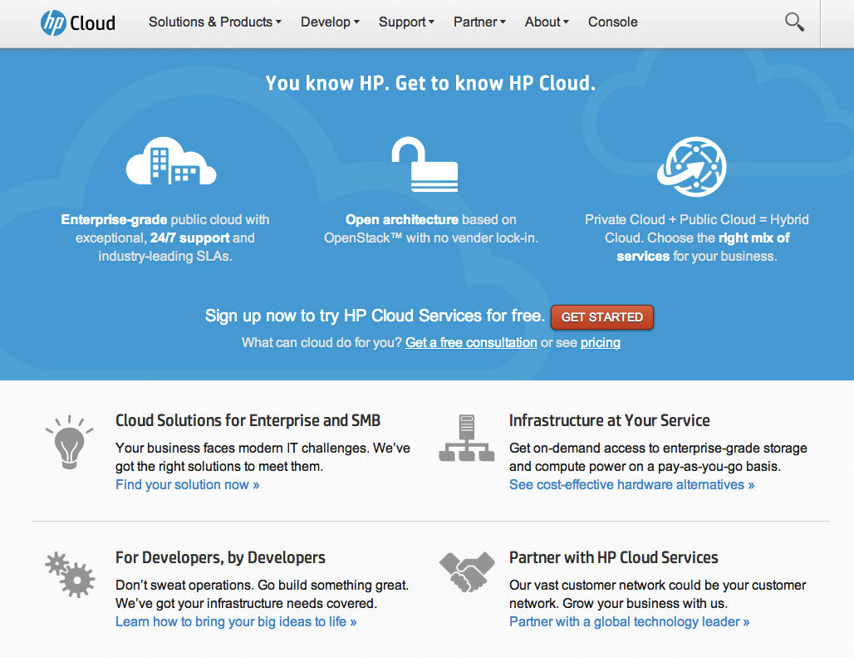This screenshot has height=657, width=854.
Task: Click the Enterprise-grade public cloud description
Action: (x=165, y=238)
